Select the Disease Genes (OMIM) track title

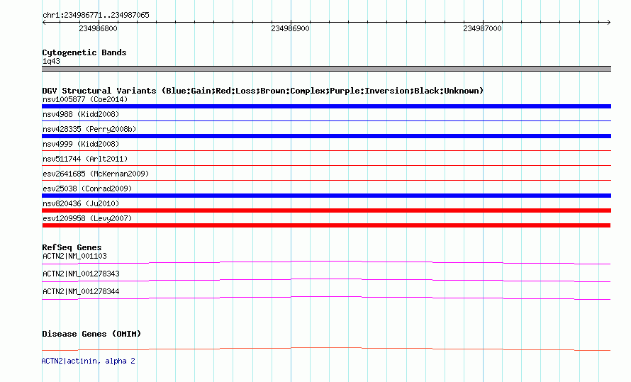point(91,334)
